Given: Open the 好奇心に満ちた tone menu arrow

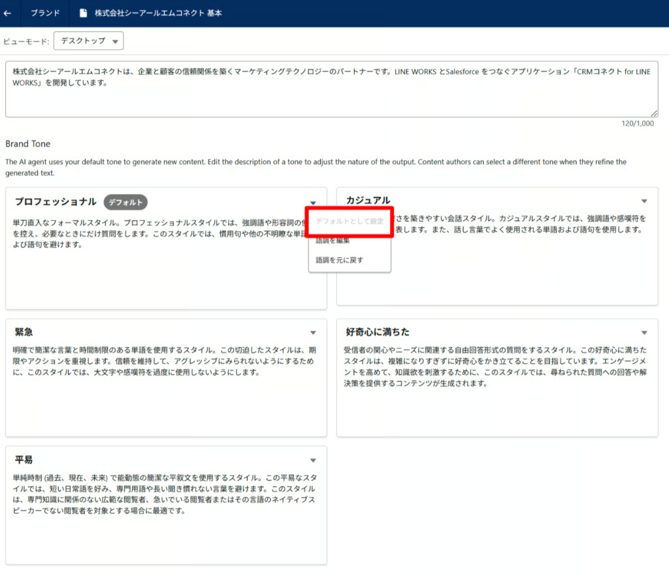Looking at the screenshot, I should point(644,332).
